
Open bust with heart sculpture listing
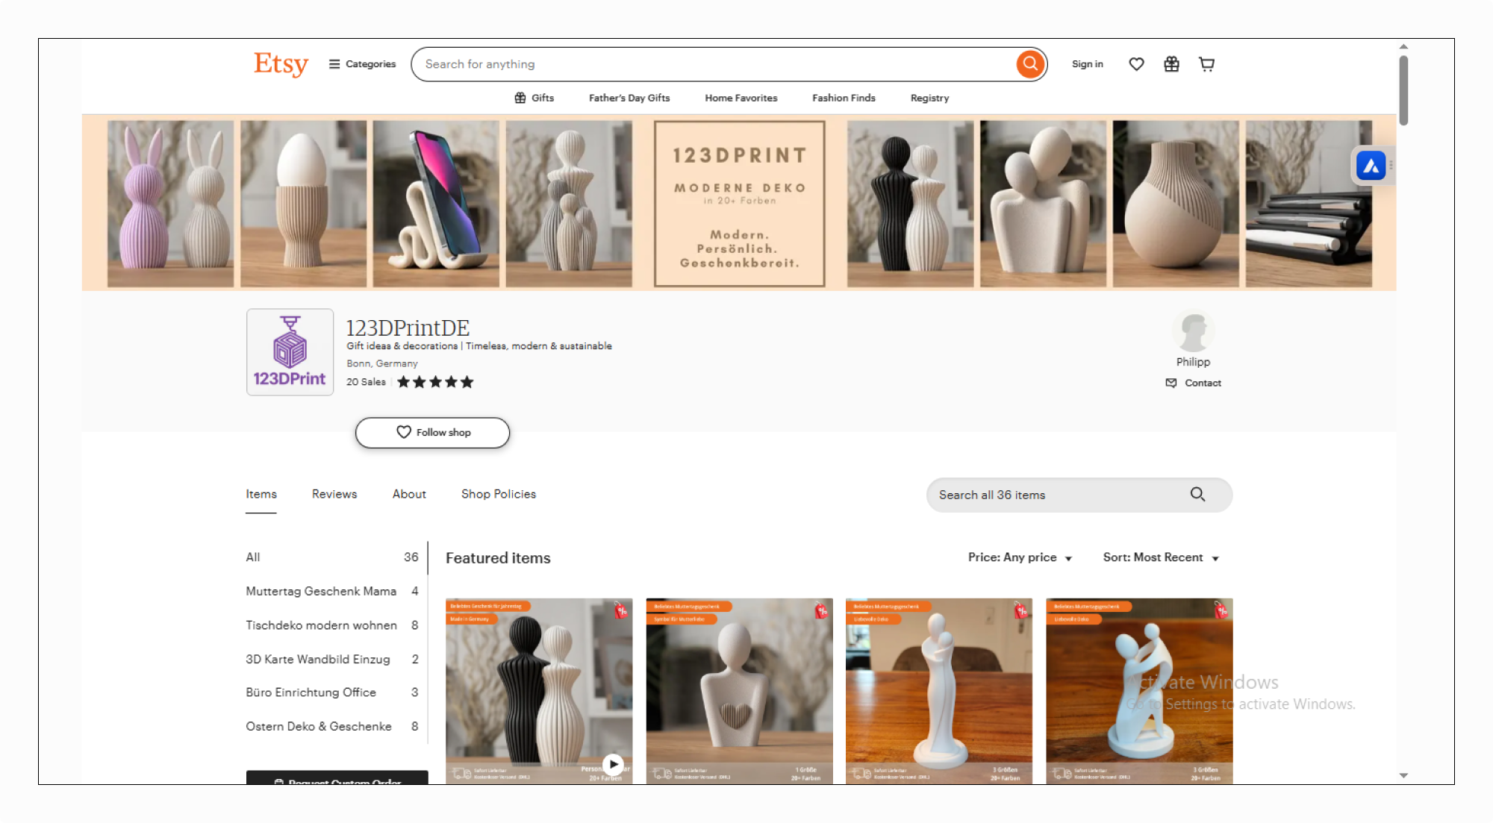(x=739, y=691)
